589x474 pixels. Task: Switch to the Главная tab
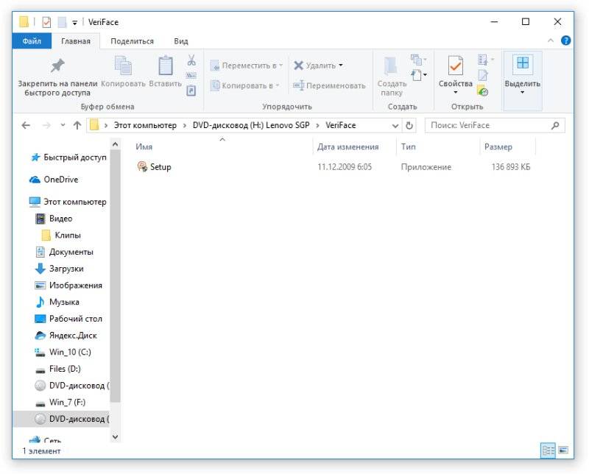tap(76, 41)
